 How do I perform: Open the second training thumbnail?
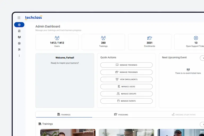[x=126, y=133]
